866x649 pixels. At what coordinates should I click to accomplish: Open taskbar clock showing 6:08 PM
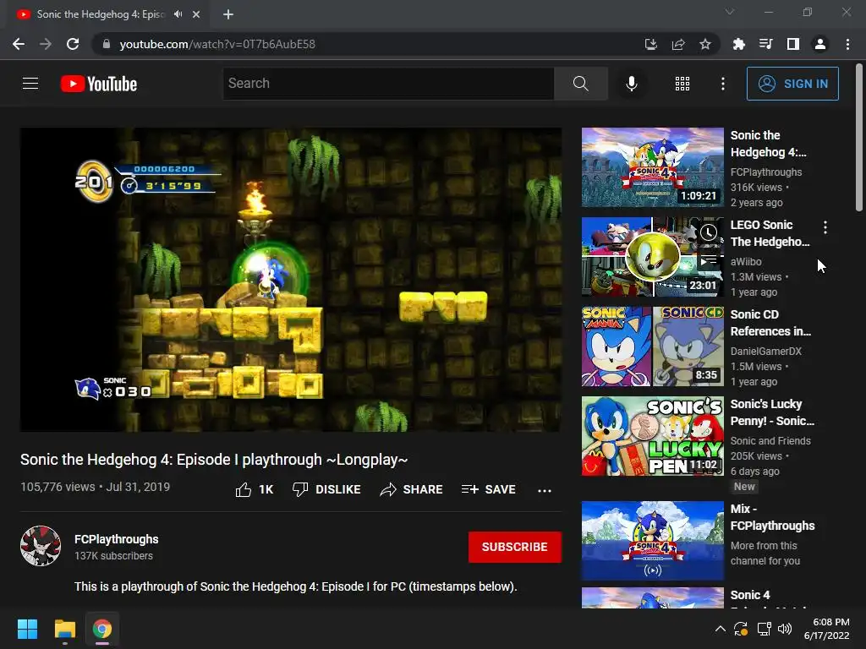coord(827,629)
